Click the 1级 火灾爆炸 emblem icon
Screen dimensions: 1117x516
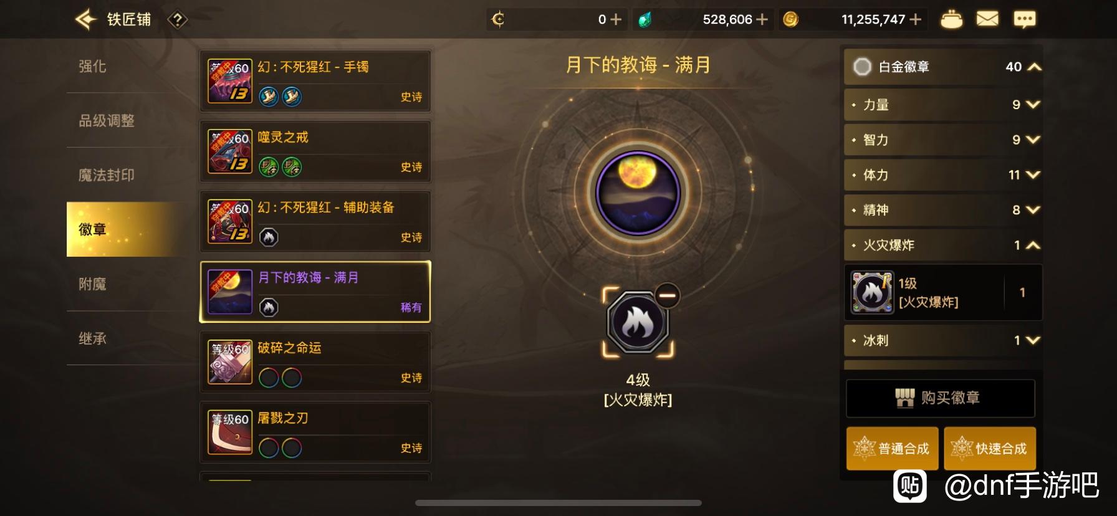coord(872,292)
